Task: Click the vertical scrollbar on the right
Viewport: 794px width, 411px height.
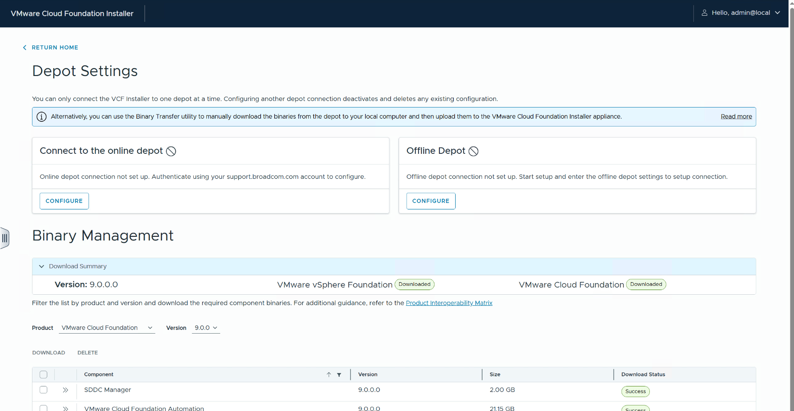Action: pos(791,209)
